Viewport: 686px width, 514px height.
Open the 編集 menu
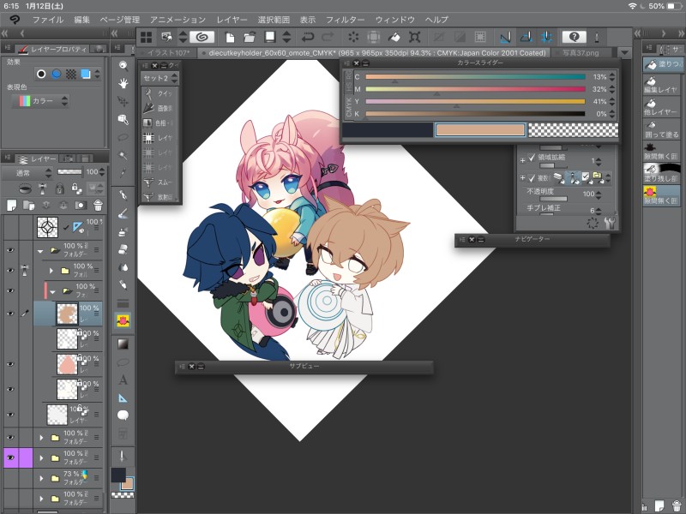tap(81, 20)
